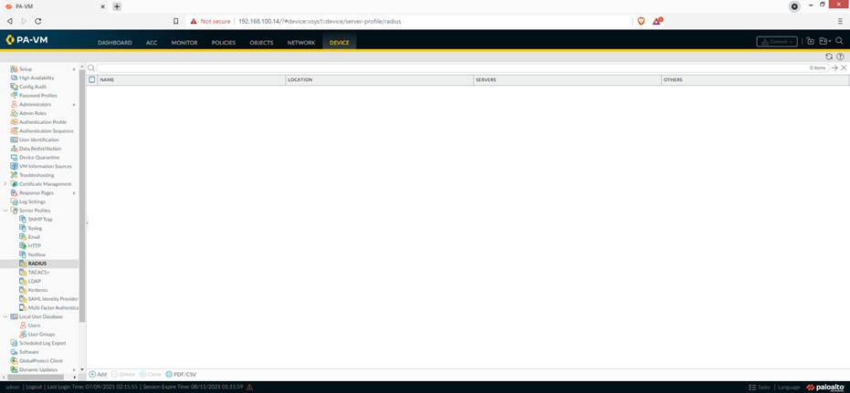This screenshot has height=393, width=850.
Task: Open Multi Factor Authentication profiles
Action: [53, 307]
